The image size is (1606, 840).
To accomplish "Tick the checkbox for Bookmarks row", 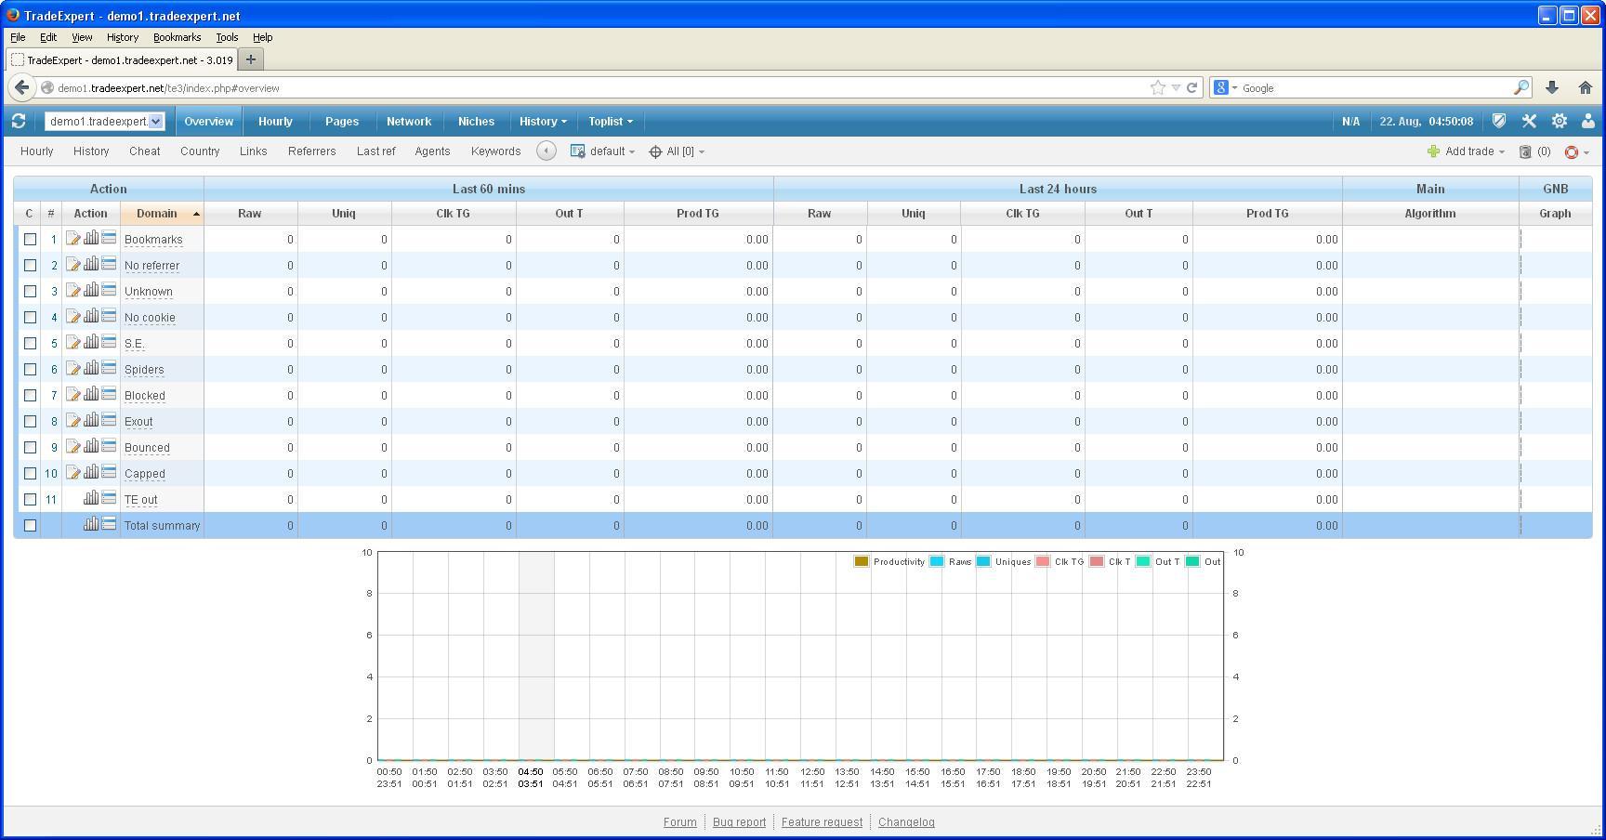I will (x=30, y=239).
